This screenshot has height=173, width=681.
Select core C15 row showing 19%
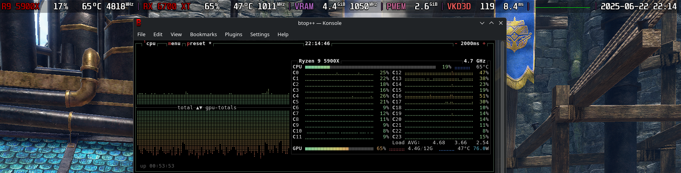(441, 90)
